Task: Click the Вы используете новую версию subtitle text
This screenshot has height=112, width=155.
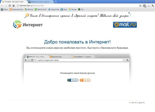Action: [78, 48]
